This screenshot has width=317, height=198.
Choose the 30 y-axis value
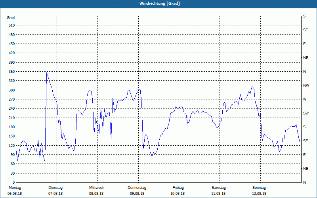pyautogui.click(x=13, y=173)
